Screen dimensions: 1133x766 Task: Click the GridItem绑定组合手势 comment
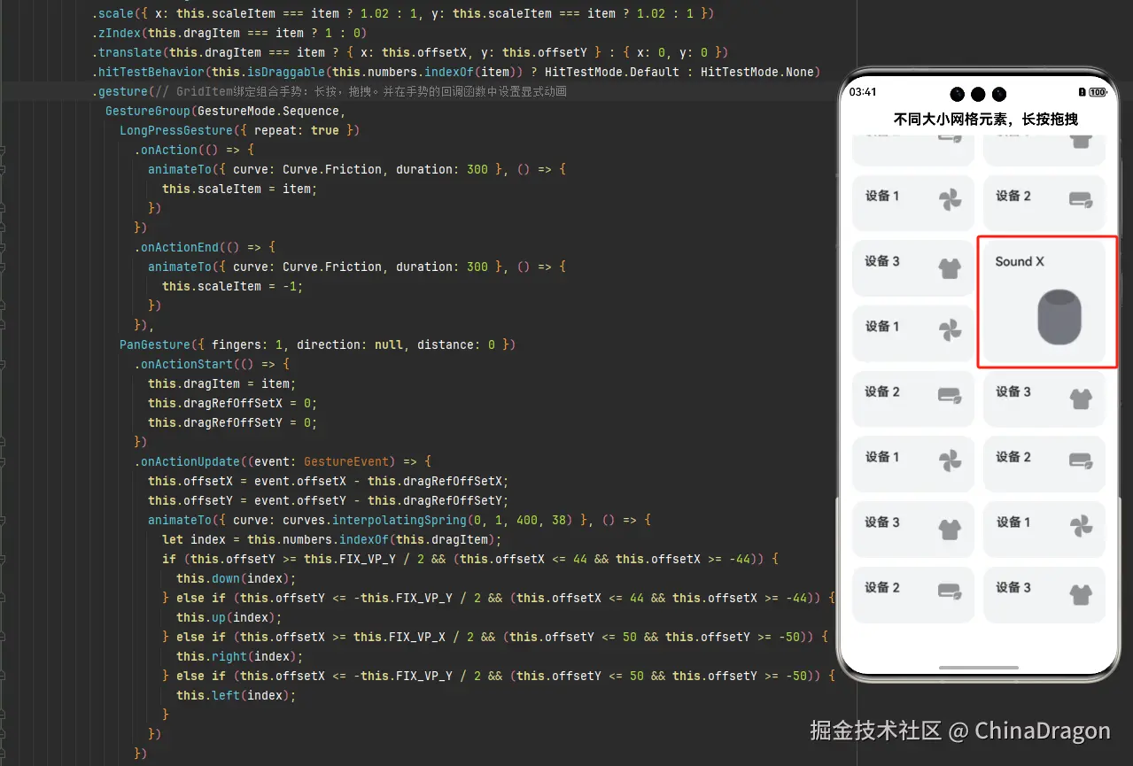click(x=371, y=91)
